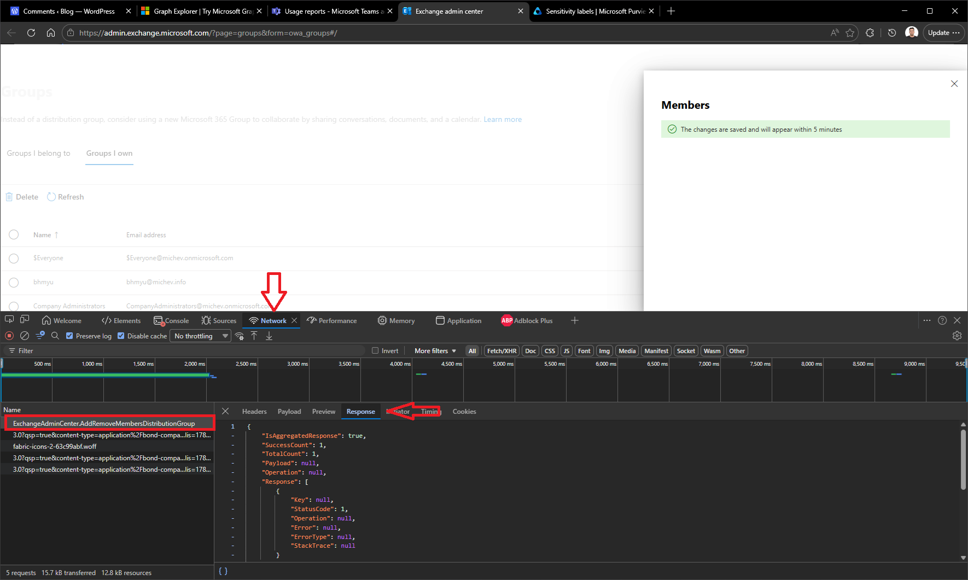Open the Headers tab of request details

[254, 412]
